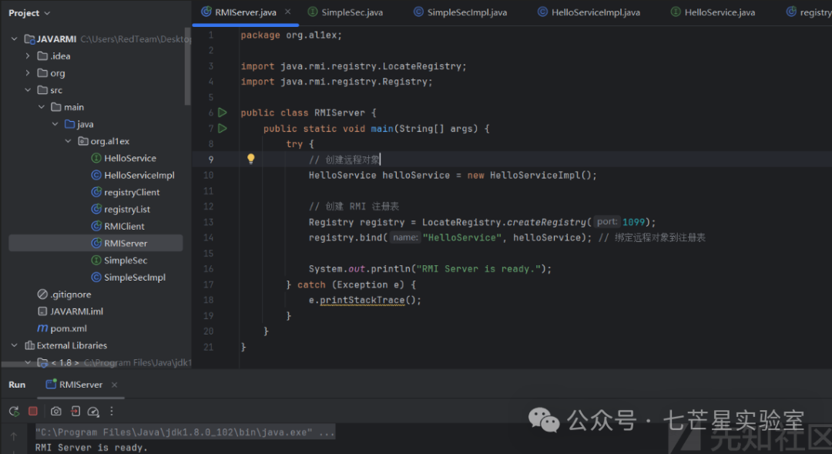Screen dimensions: 832x454
Task: Click the java.exe command line in console
Action: 185,432
